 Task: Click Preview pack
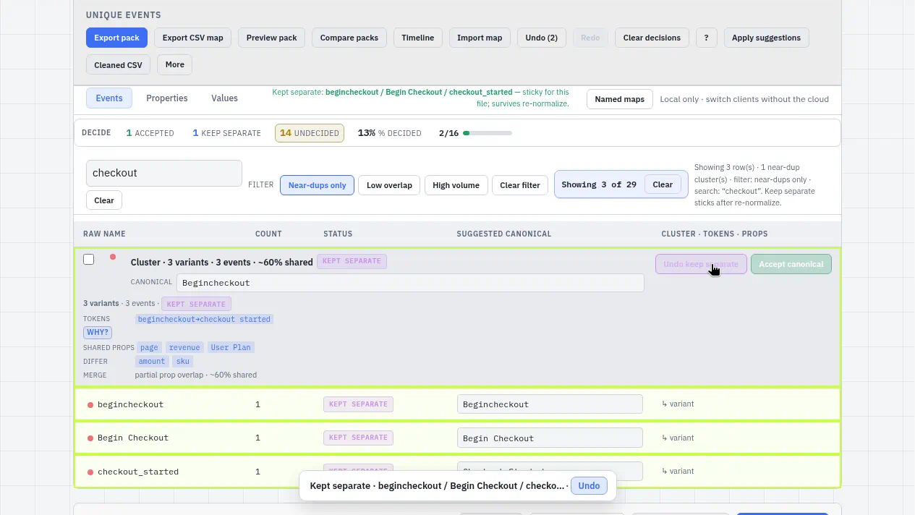272,38
